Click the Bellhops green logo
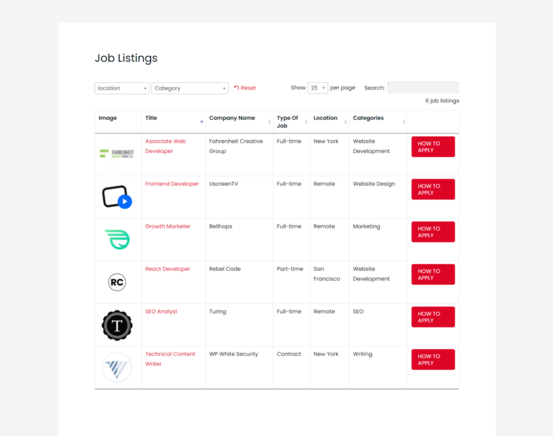The image size is (553, 436). pos(117,239)
